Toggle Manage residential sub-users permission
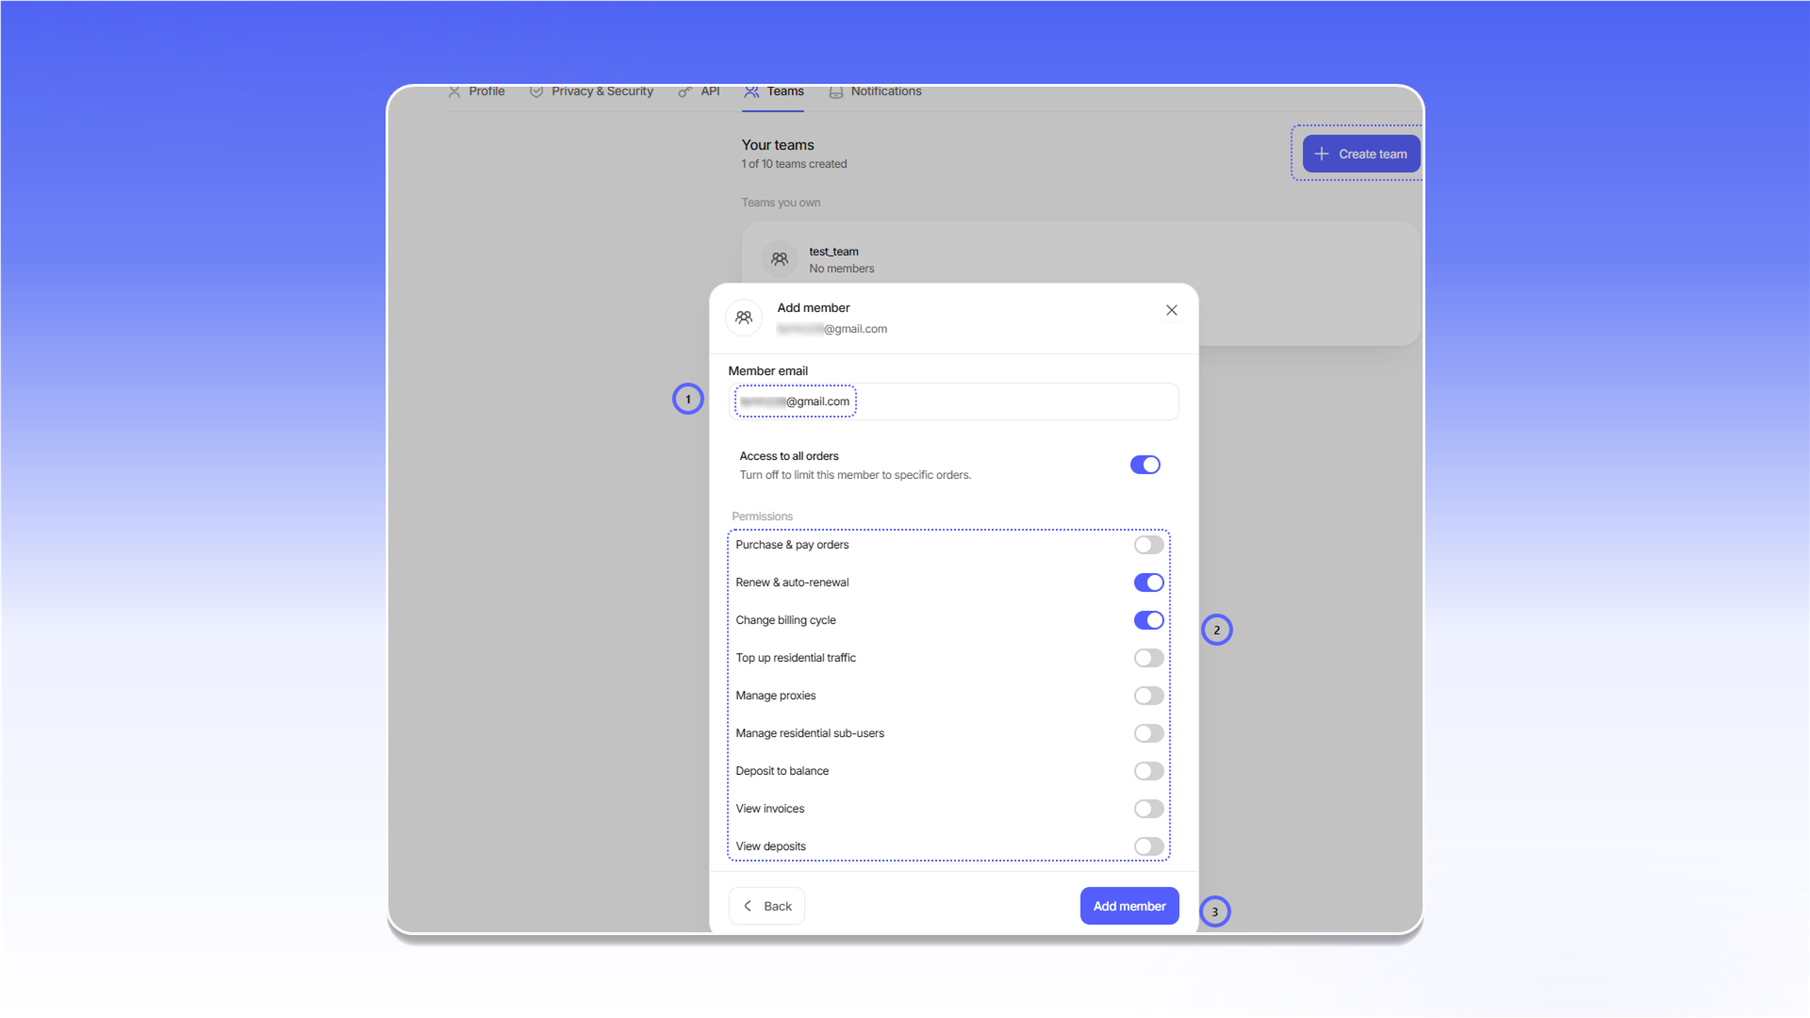 coord(1149,733)
